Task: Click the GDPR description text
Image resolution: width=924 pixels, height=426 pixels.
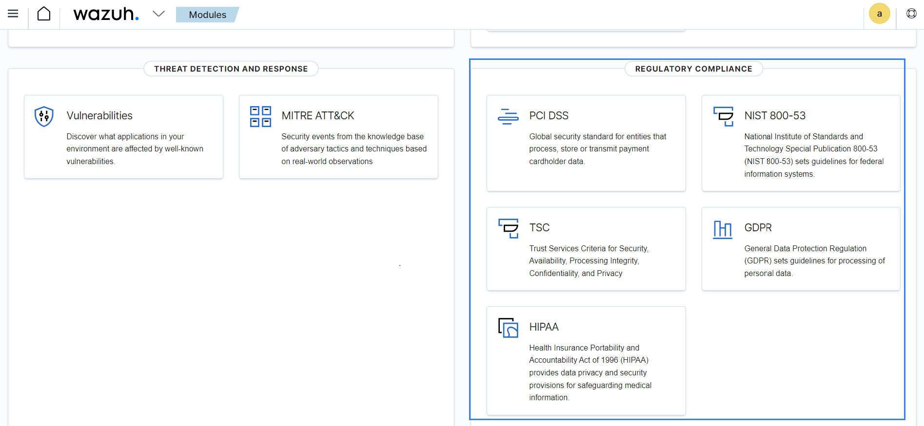Action: pos(814,261)
